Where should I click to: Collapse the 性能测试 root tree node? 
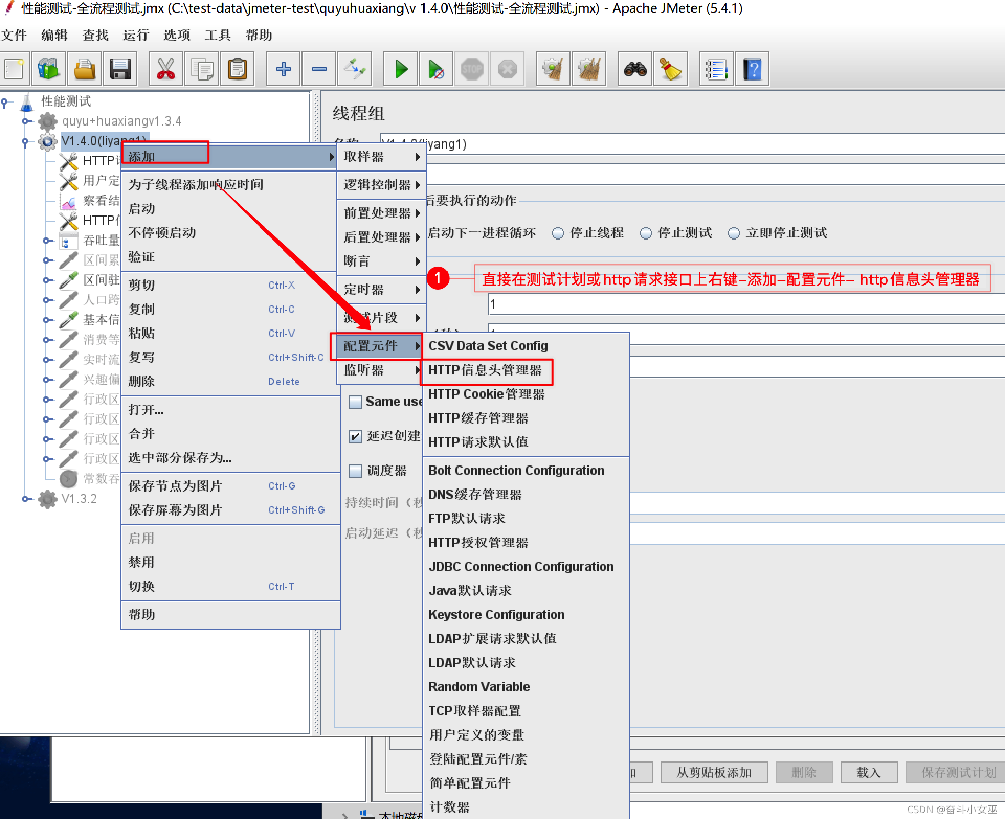click(x=5, y=103)
